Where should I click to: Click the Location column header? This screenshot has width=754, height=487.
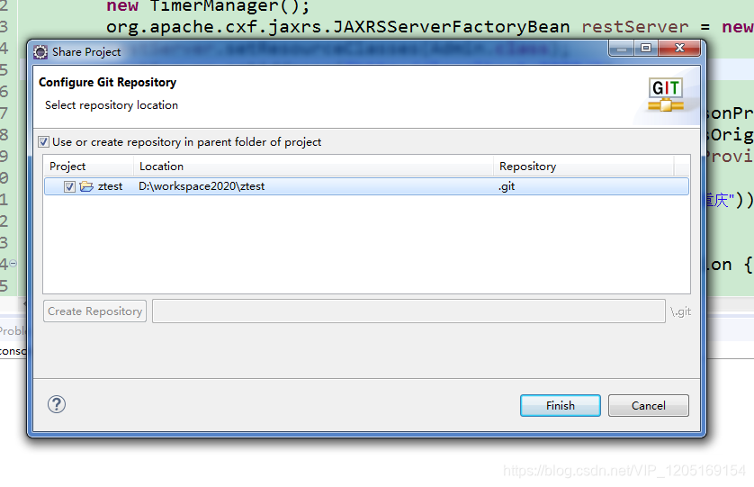[x=313, y=166]
